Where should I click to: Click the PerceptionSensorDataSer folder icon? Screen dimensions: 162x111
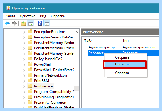click(30, 37)
